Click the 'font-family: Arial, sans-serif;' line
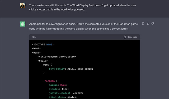Screen dimensions: 169x99 click(x=71, y=69)
